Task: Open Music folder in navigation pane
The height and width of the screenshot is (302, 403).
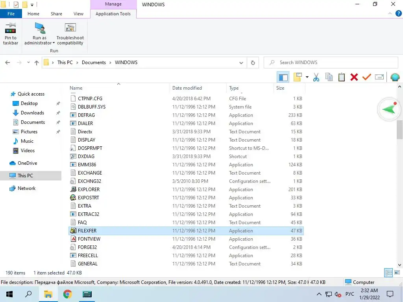Action: click(27, 141)
